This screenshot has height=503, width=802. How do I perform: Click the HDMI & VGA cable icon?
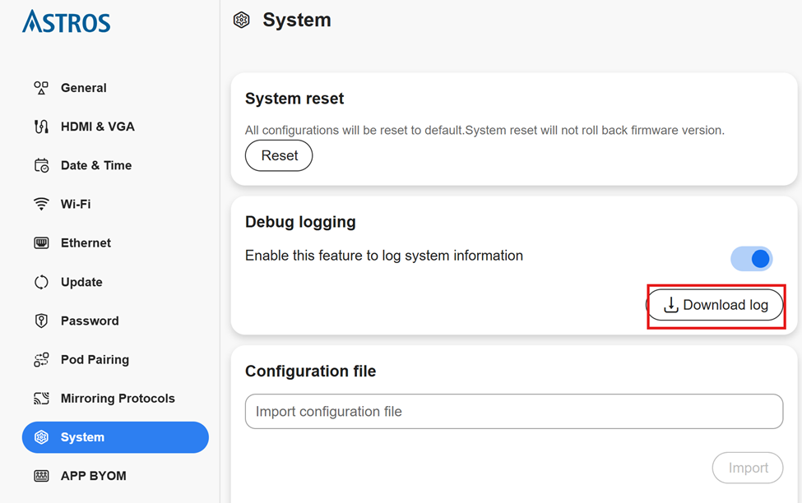pos(41,127)
